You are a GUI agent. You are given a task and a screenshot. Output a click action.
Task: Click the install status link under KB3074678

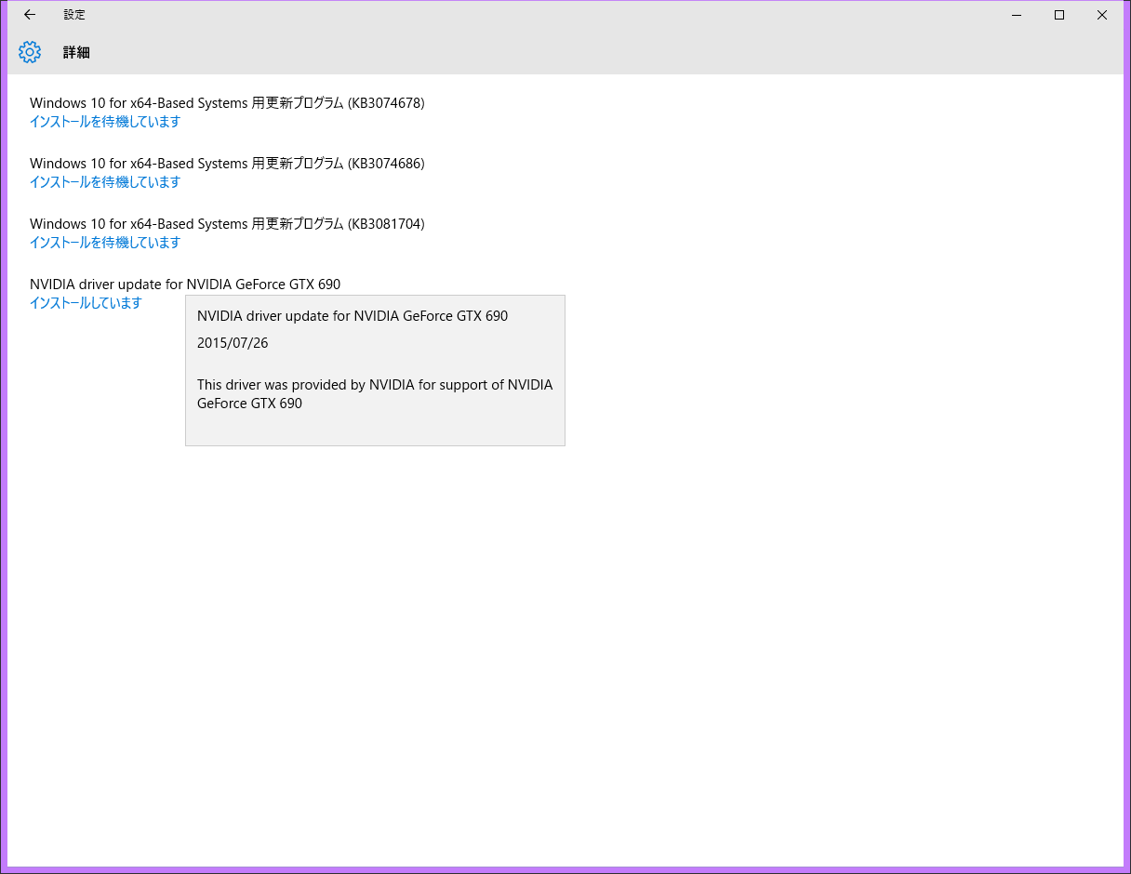(105, 122)
